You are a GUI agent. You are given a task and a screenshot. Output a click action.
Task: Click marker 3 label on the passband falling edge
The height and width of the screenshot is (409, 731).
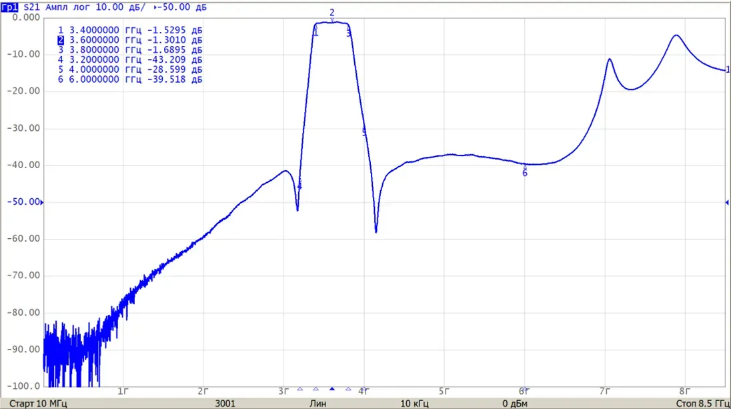click(x=348, y=33)
